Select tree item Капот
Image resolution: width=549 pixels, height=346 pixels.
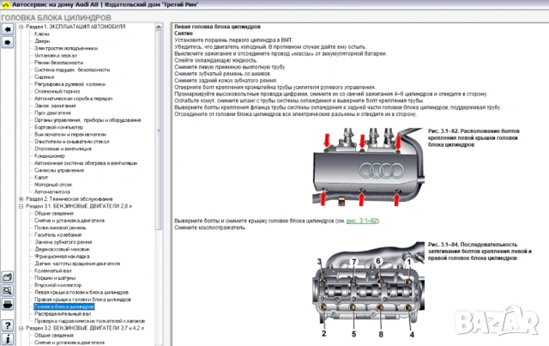point(41,178)
